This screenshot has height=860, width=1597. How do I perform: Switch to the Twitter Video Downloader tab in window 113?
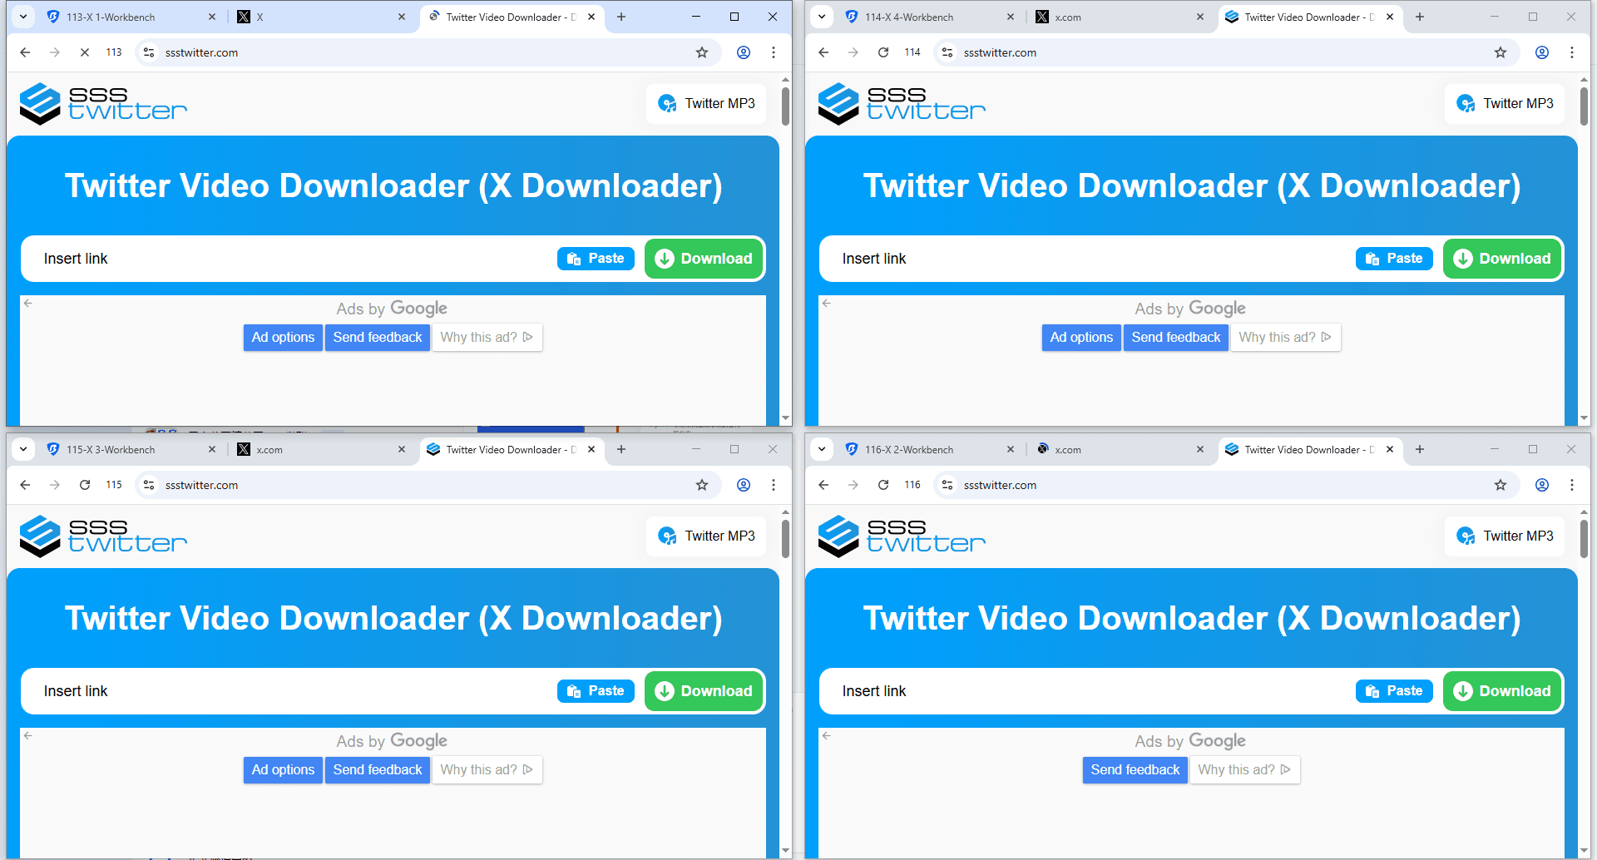tap(507, 17)
